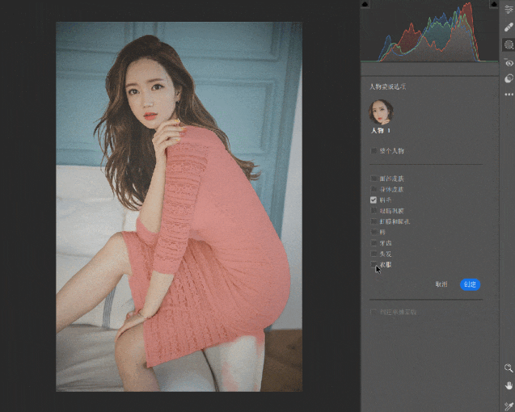Select the Zoom magnifier tool
The width and height of the screenshot is (515, 412).
point(509,368)
